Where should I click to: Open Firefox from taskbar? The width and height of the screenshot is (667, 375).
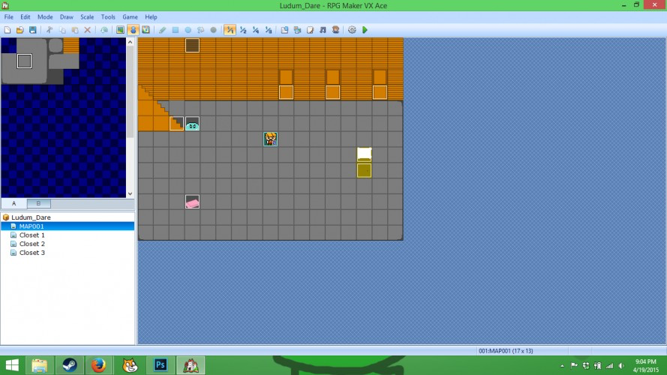98,365
